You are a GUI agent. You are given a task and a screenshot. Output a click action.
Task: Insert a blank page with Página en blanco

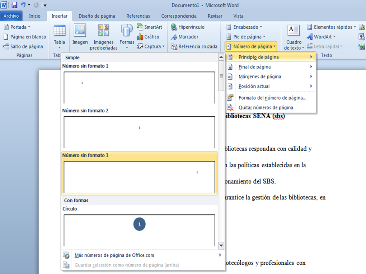point(25,37)
